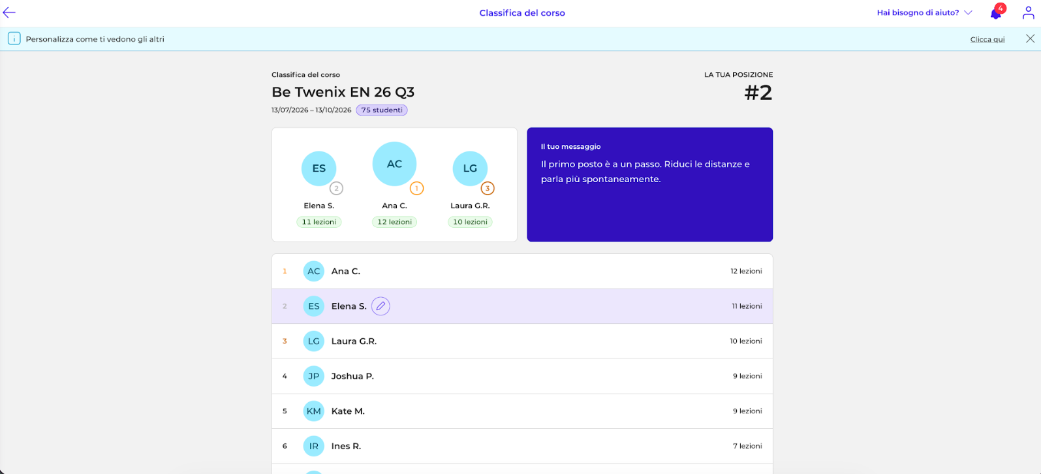Dismiss the personalization banner with X

tap(1030, 39)
